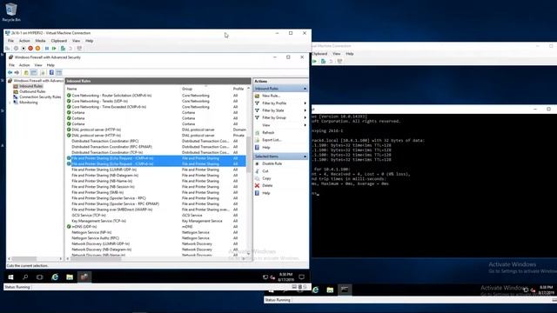Open the View submenu in Actions pane
This screenshot has width=557, height=313.
tap(280, 125)
